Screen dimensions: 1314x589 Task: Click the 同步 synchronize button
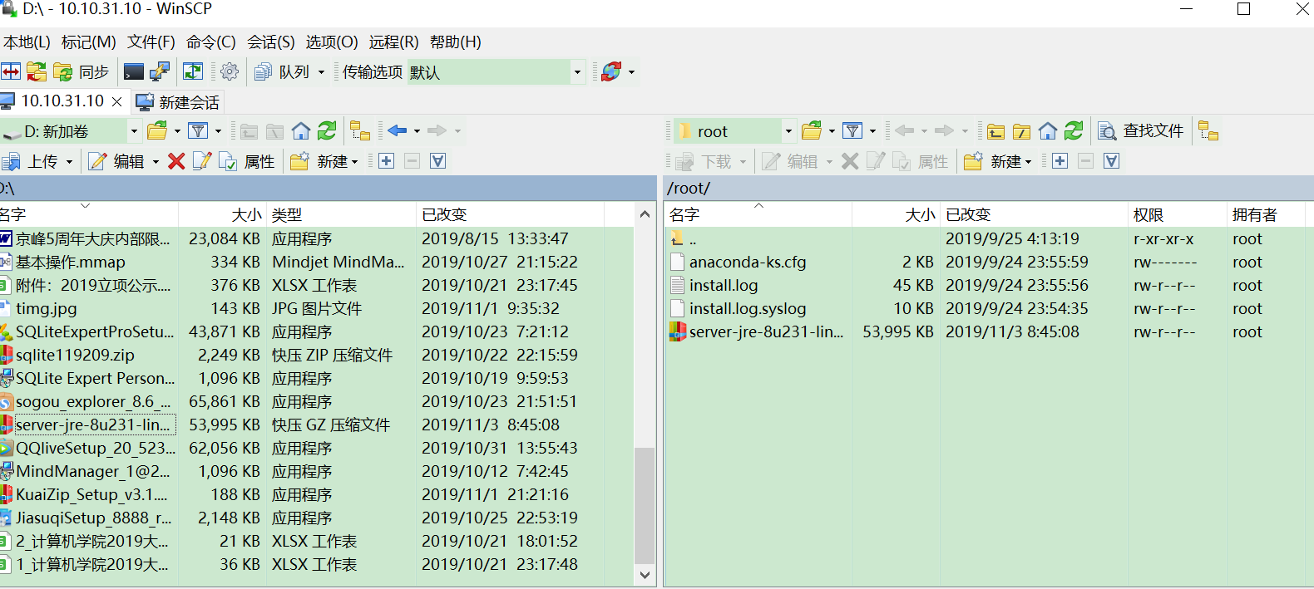pyautogui.click(x=82, y=72)
